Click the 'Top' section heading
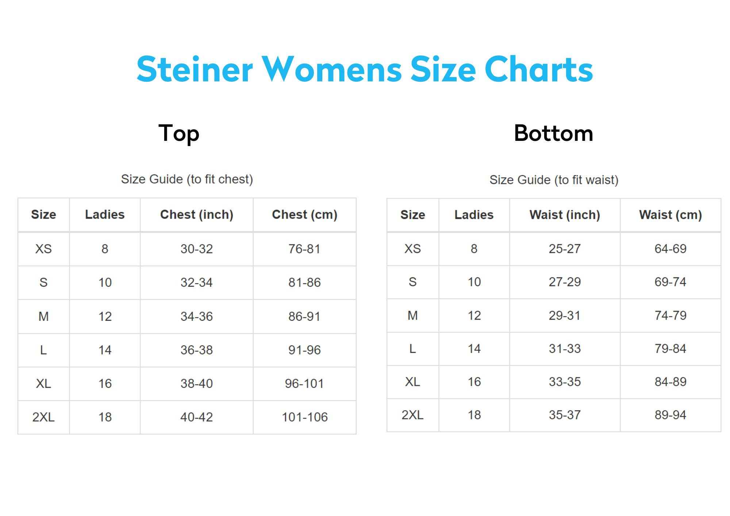 tap(179, 133)
